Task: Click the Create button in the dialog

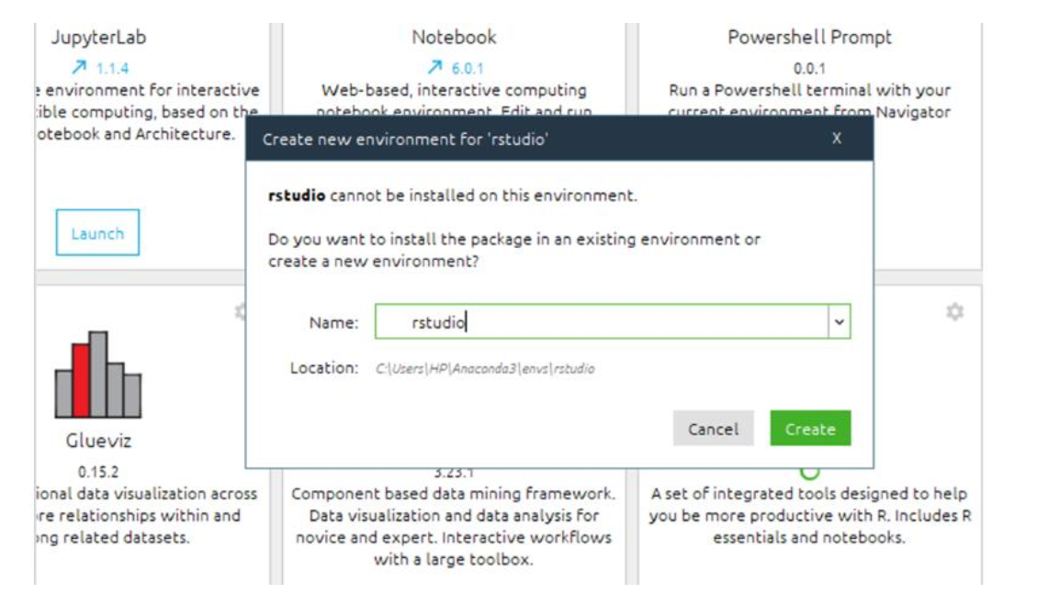Action: pos(810,429)
